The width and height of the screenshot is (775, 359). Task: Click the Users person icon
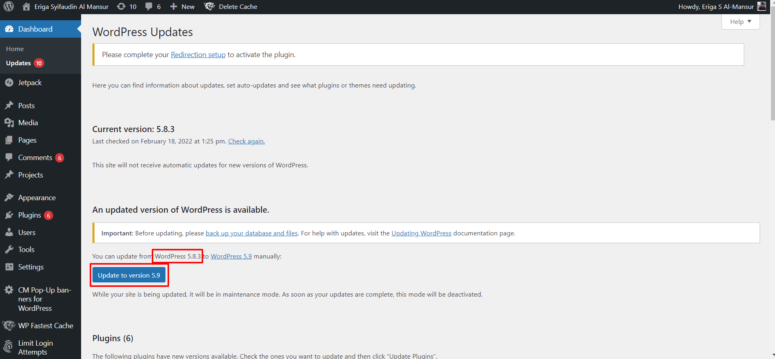[9, 232]
